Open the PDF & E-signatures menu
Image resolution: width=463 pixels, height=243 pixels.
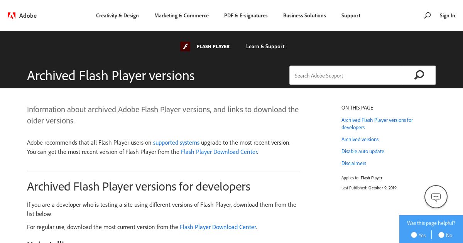coord(246,15)
